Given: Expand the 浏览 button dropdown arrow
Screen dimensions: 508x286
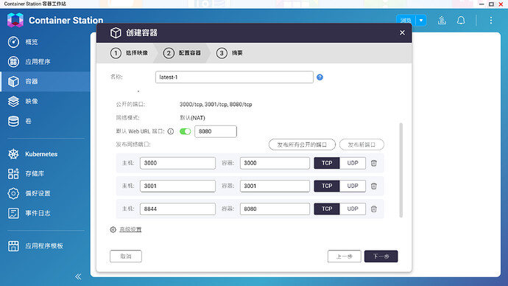Looking at the screenshot, I should pyautogui.click(x=421, y=21).
